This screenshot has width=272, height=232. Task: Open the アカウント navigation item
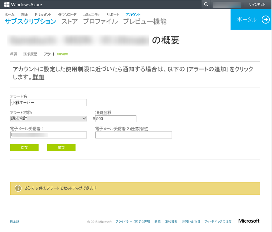(x=133, y=14)
